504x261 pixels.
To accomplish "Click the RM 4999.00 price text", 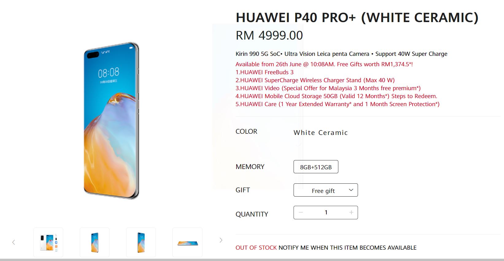I will tap(269, 36).
